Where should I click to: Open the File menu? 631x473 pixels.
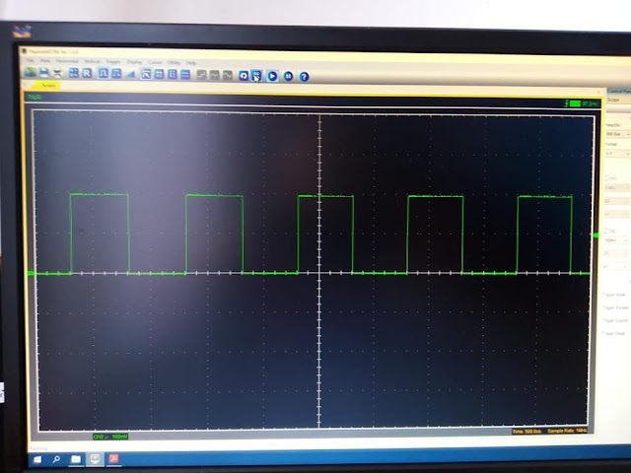tap(31, 60)
